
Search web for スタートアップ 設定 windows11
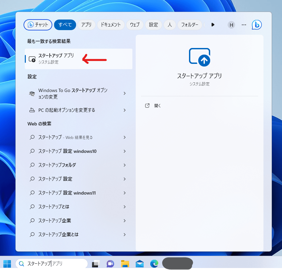[x=78, y=193]
